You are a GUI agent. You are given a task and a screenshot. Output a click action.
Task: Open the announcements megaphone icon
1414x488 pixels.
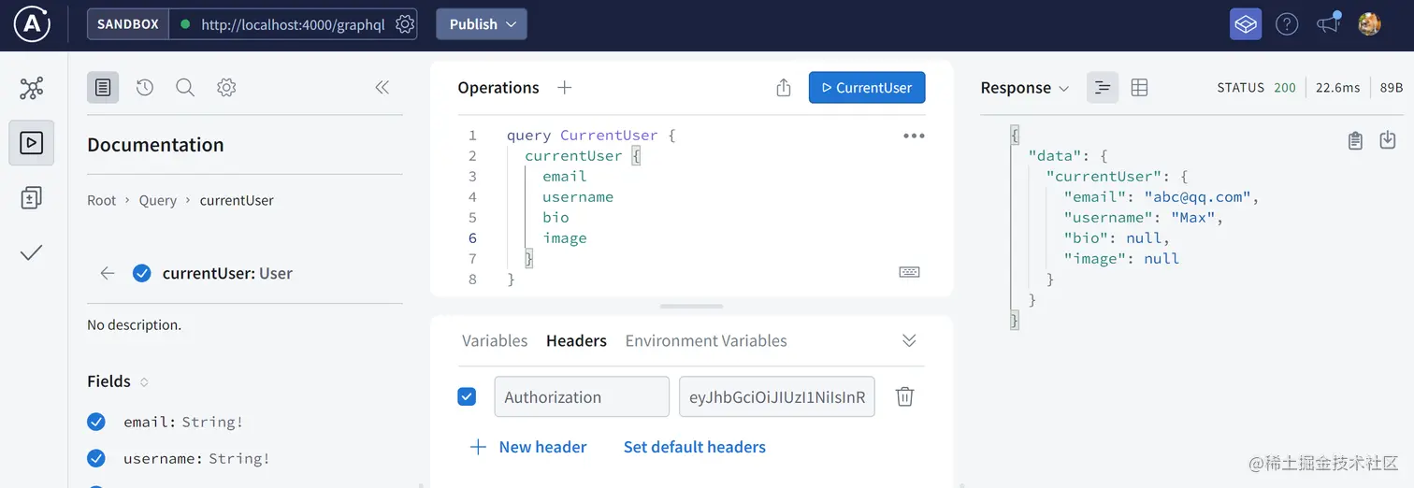(1329, 23)
